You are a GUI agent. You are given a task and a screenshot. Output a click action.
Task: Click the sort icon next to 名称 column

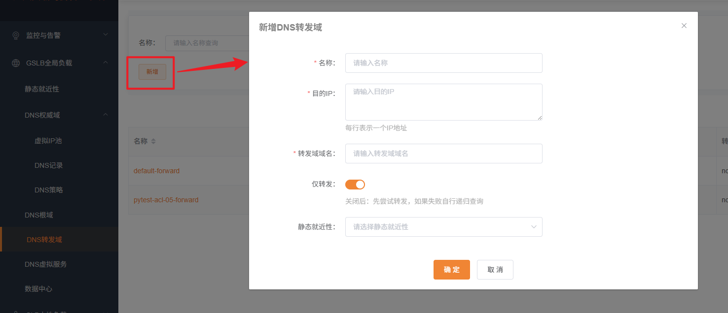152,141
